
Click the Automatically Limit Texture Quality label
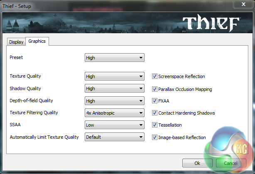tap(44, 137)
